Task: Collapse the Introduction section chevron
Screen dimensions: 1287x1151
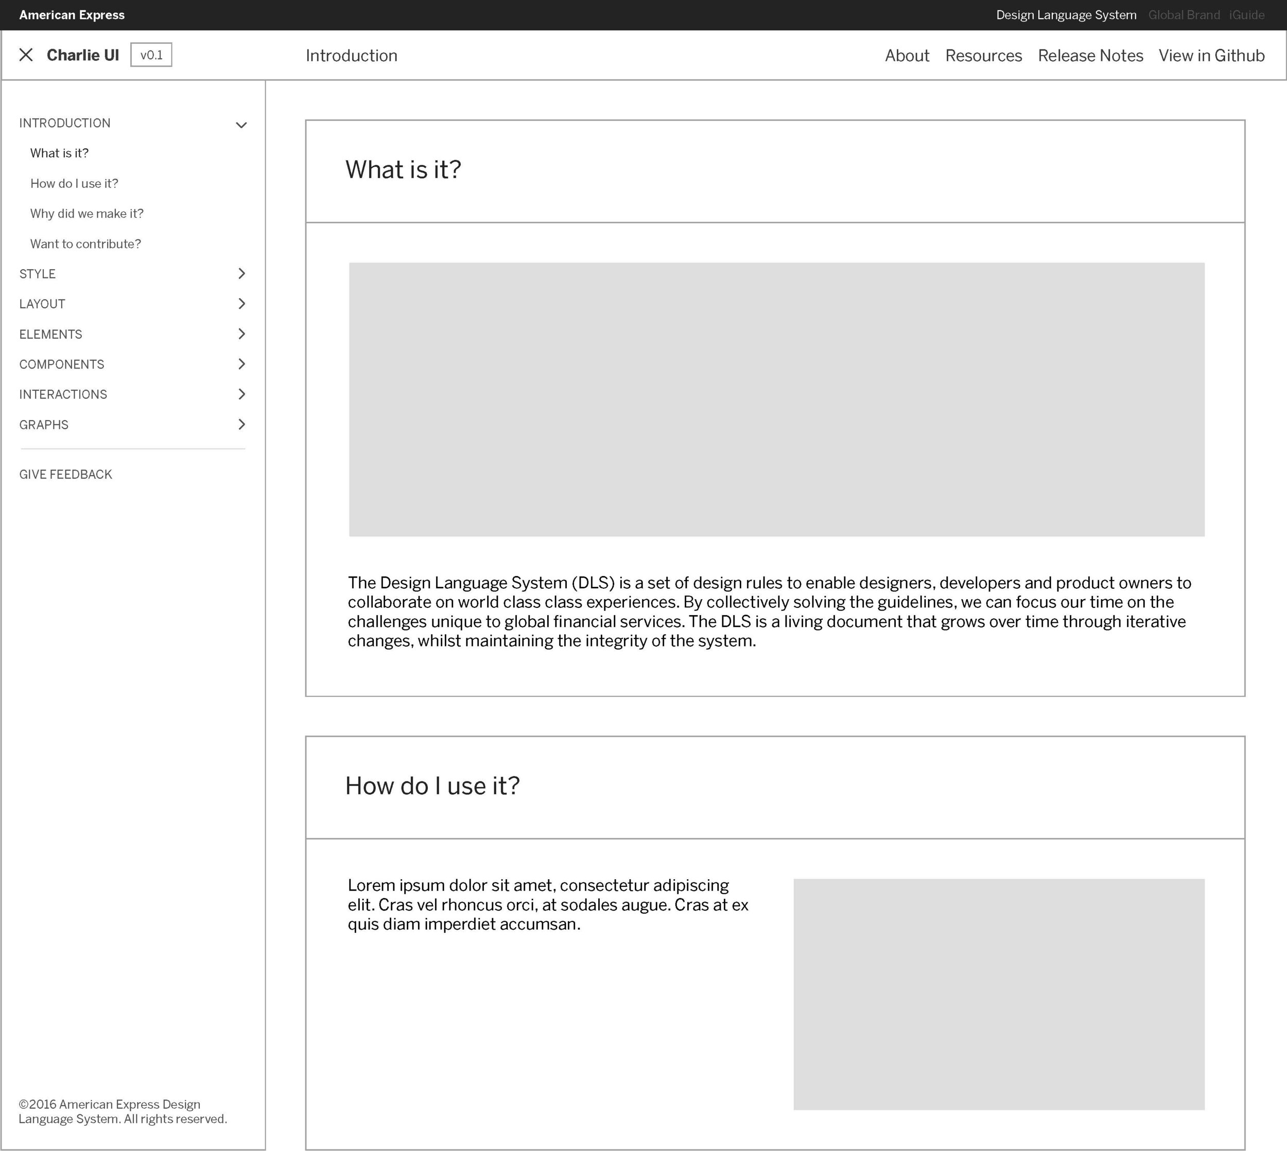Action: coord(241,125)
